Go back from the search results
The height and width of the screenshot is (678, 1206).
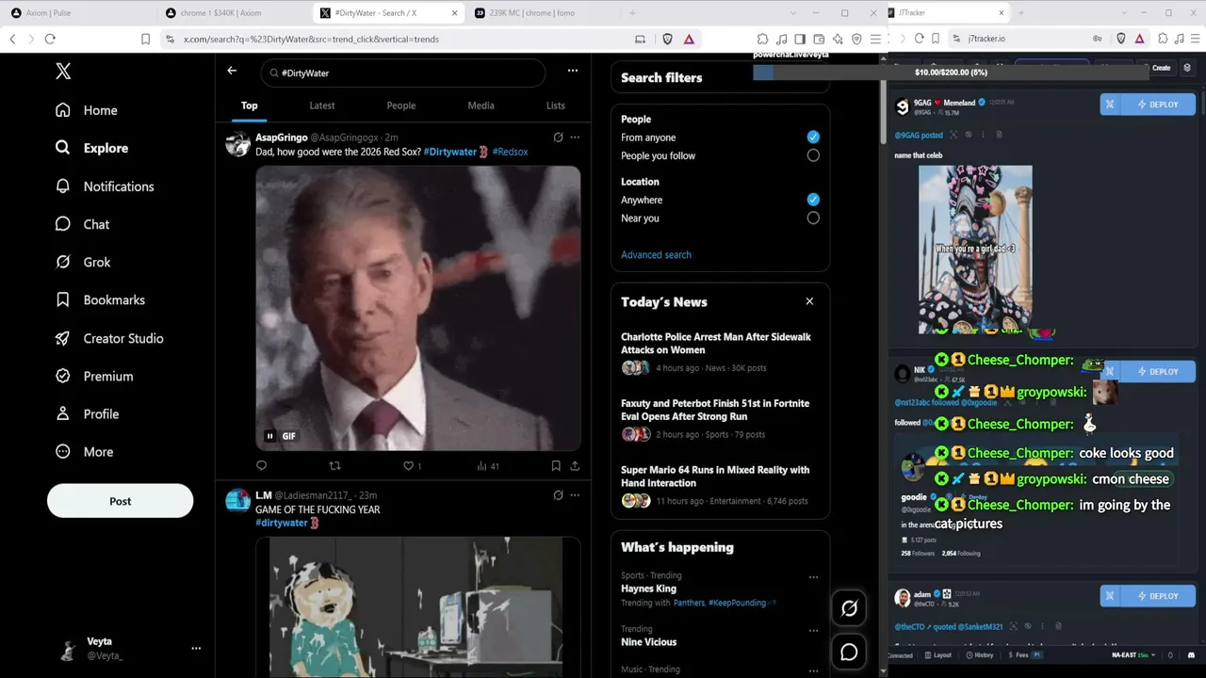click(232, 71)
